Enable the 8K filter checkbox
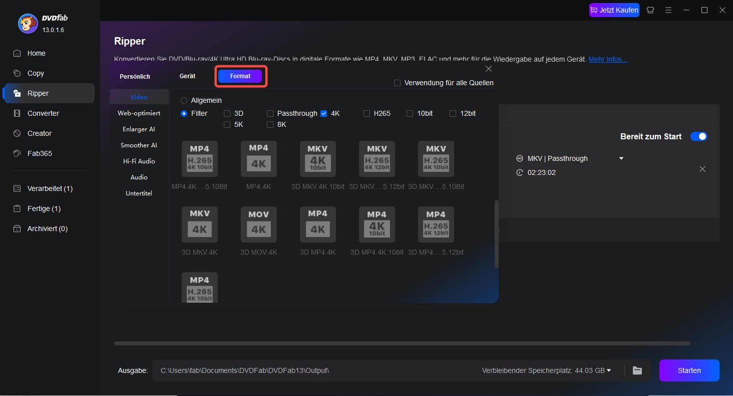This screenshot has width=733, height=396. pos(270,124)
